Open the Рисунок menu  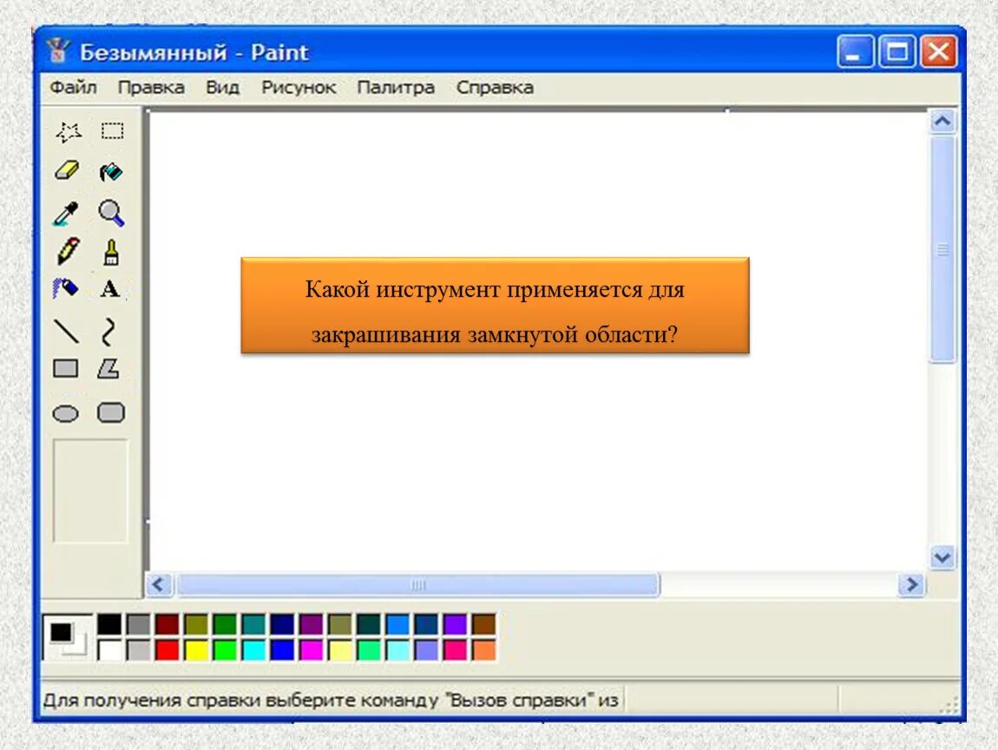click(x=299, y=87)
